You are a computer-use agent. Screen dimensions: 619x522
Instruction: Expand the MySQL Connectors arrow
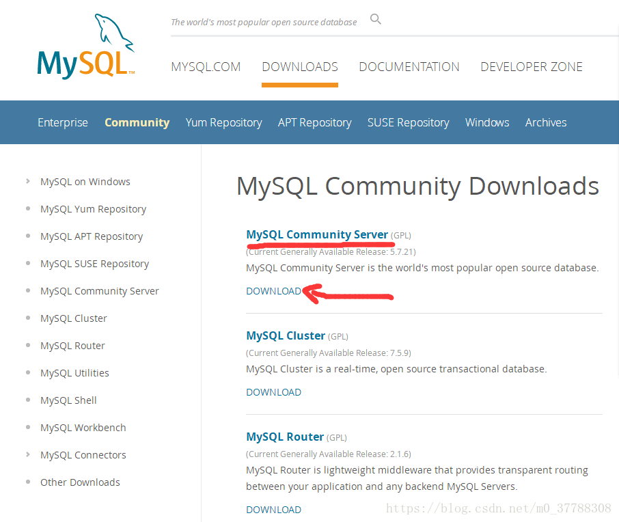27,454
